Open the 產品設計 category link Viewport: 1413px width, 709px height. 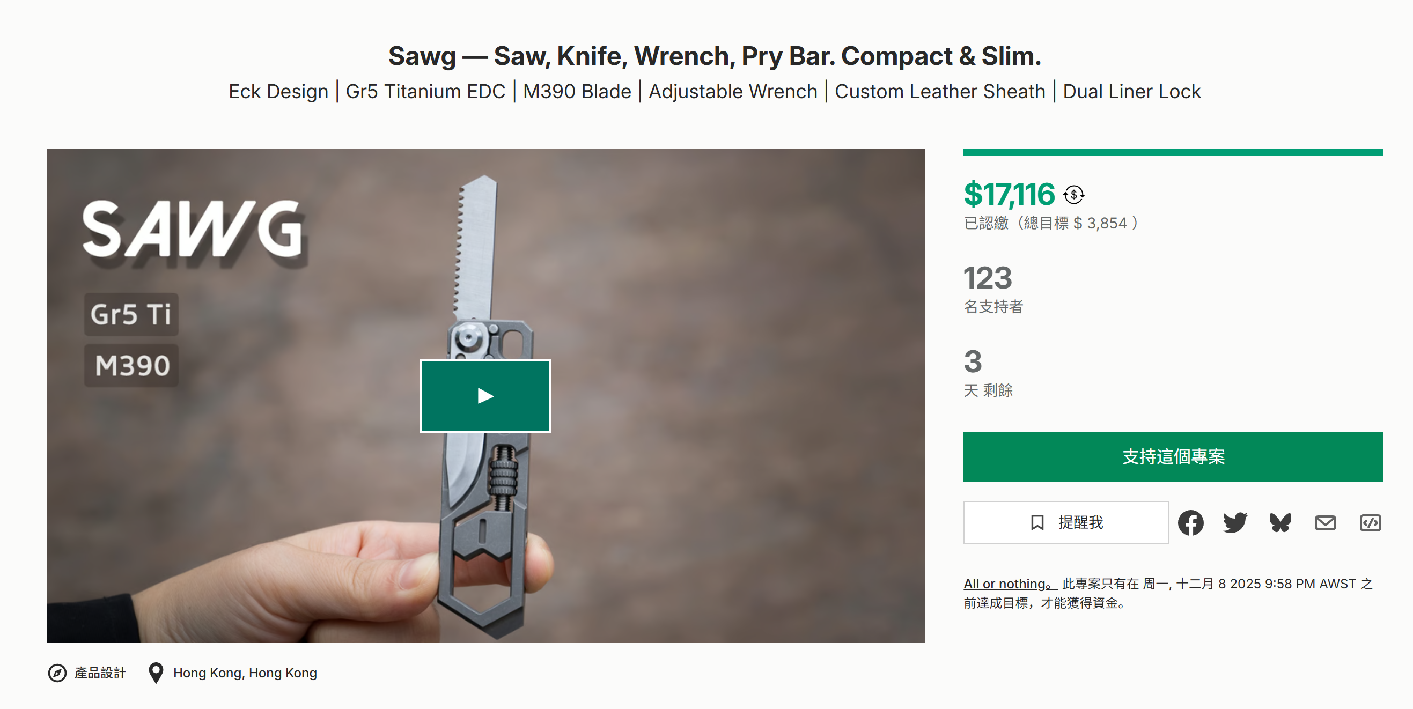click(x=100, y=672)
